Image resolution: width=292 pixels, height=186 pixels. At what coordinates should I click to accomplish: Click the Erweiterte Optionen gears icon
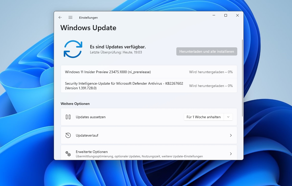[68, 154]
